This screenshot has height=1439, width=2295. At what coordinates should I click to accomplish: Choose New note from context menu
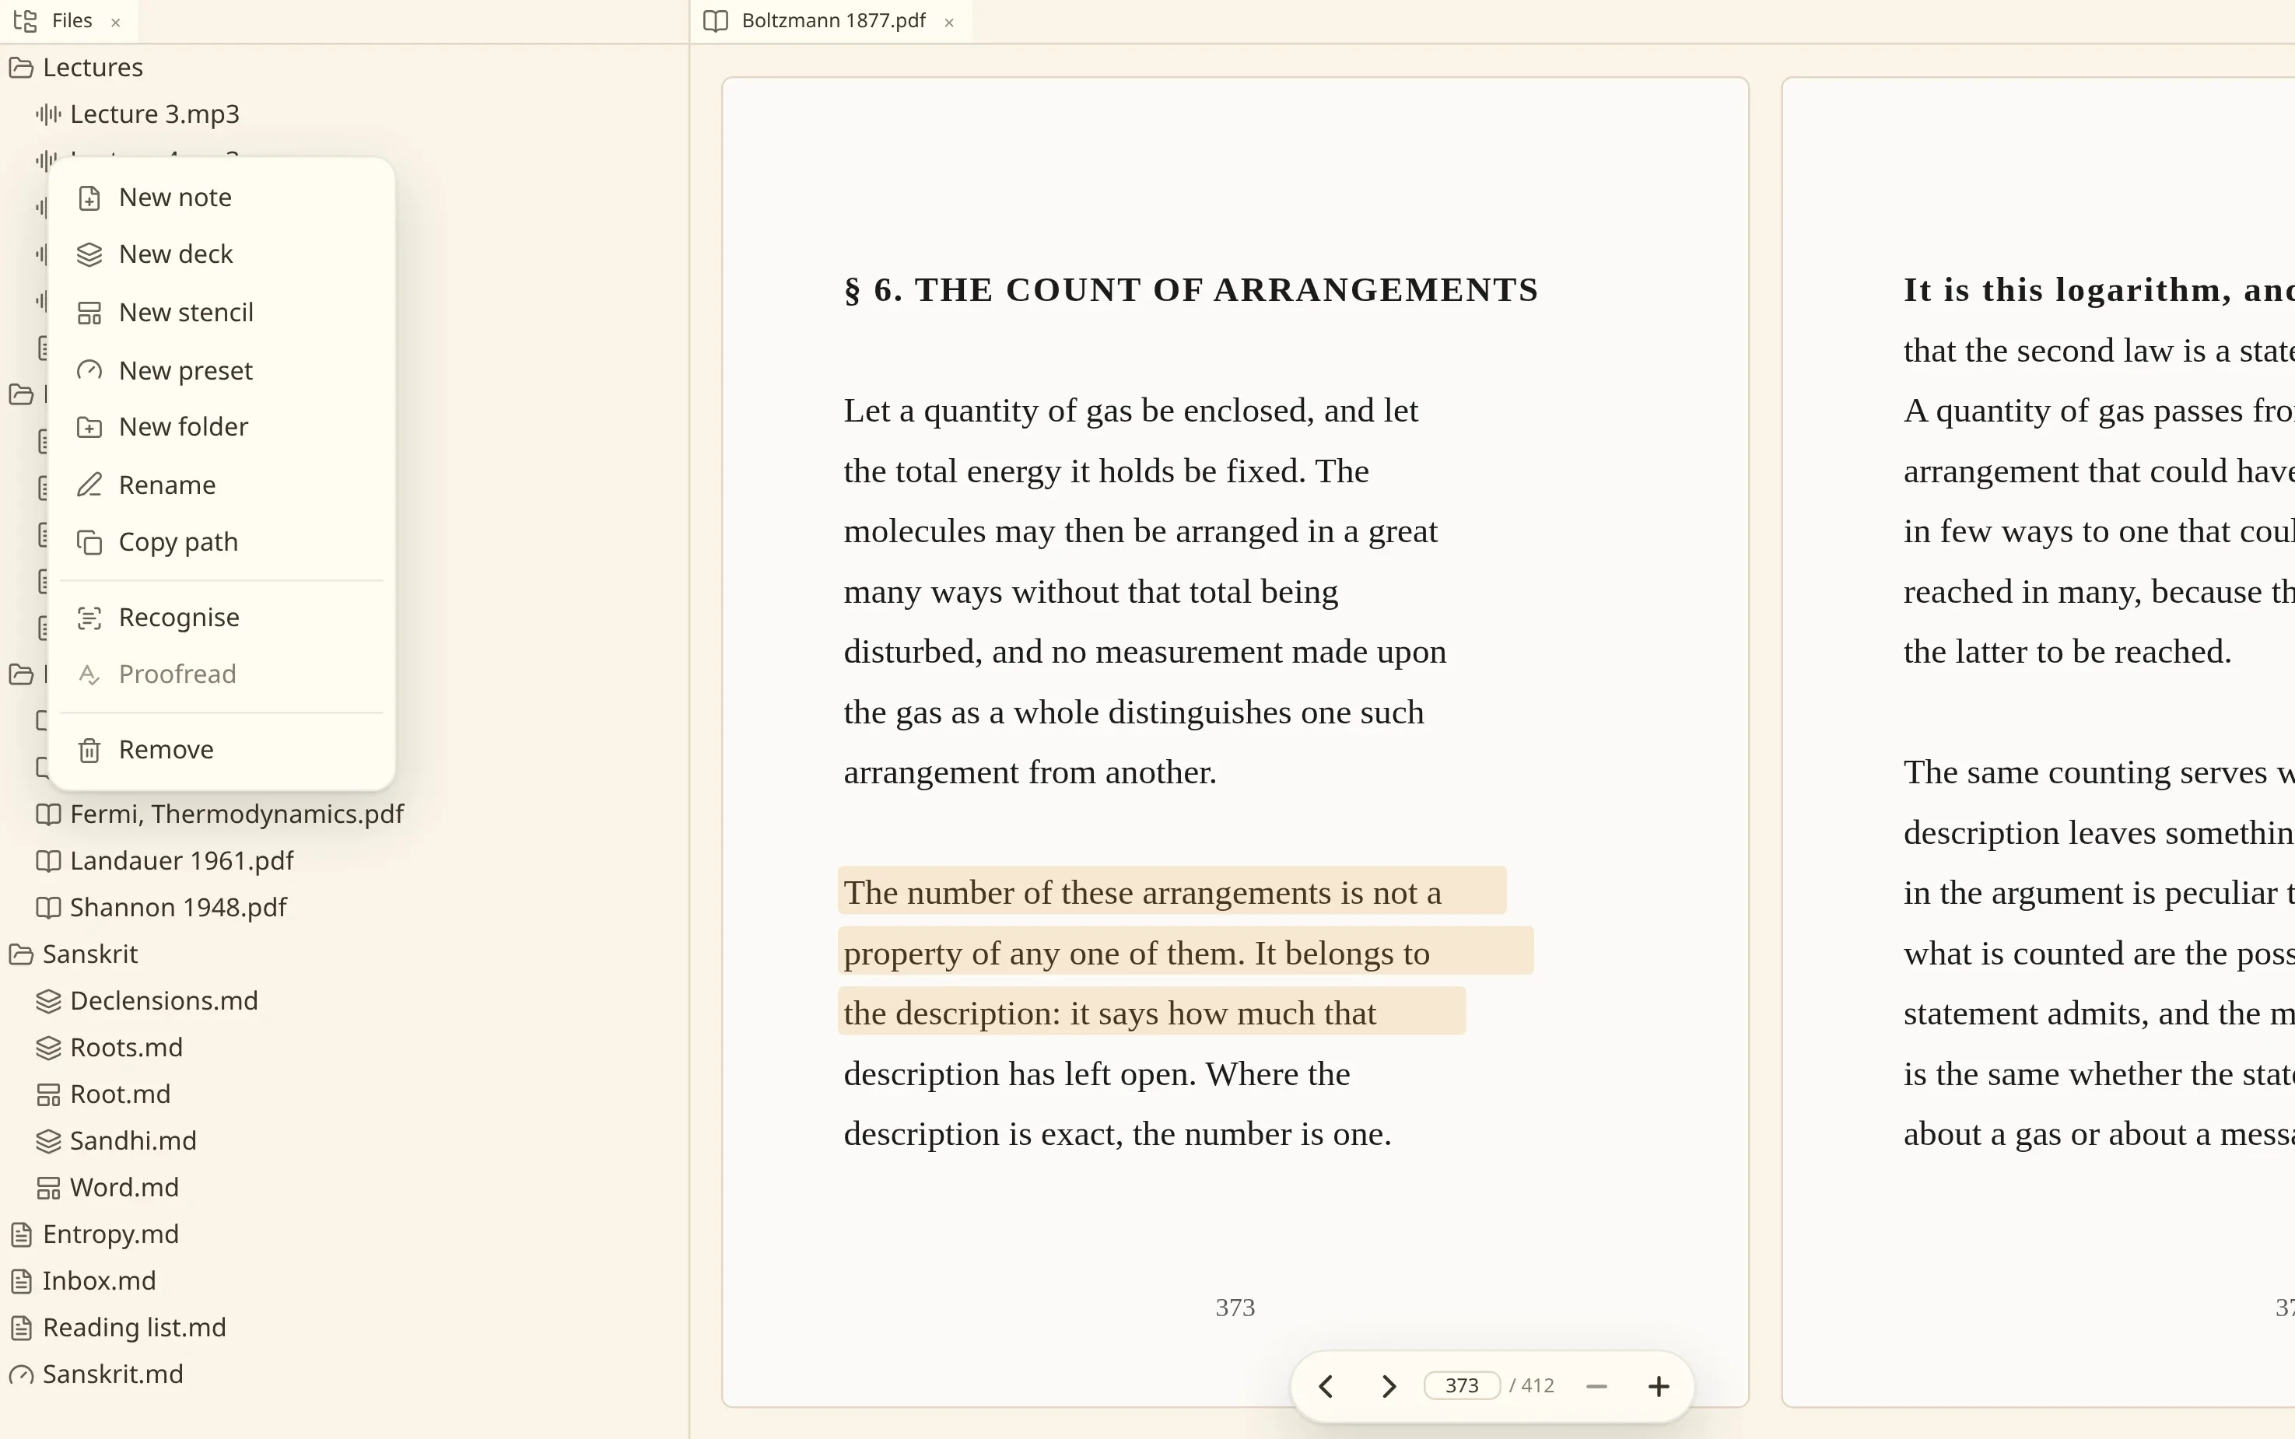[221, 198]
